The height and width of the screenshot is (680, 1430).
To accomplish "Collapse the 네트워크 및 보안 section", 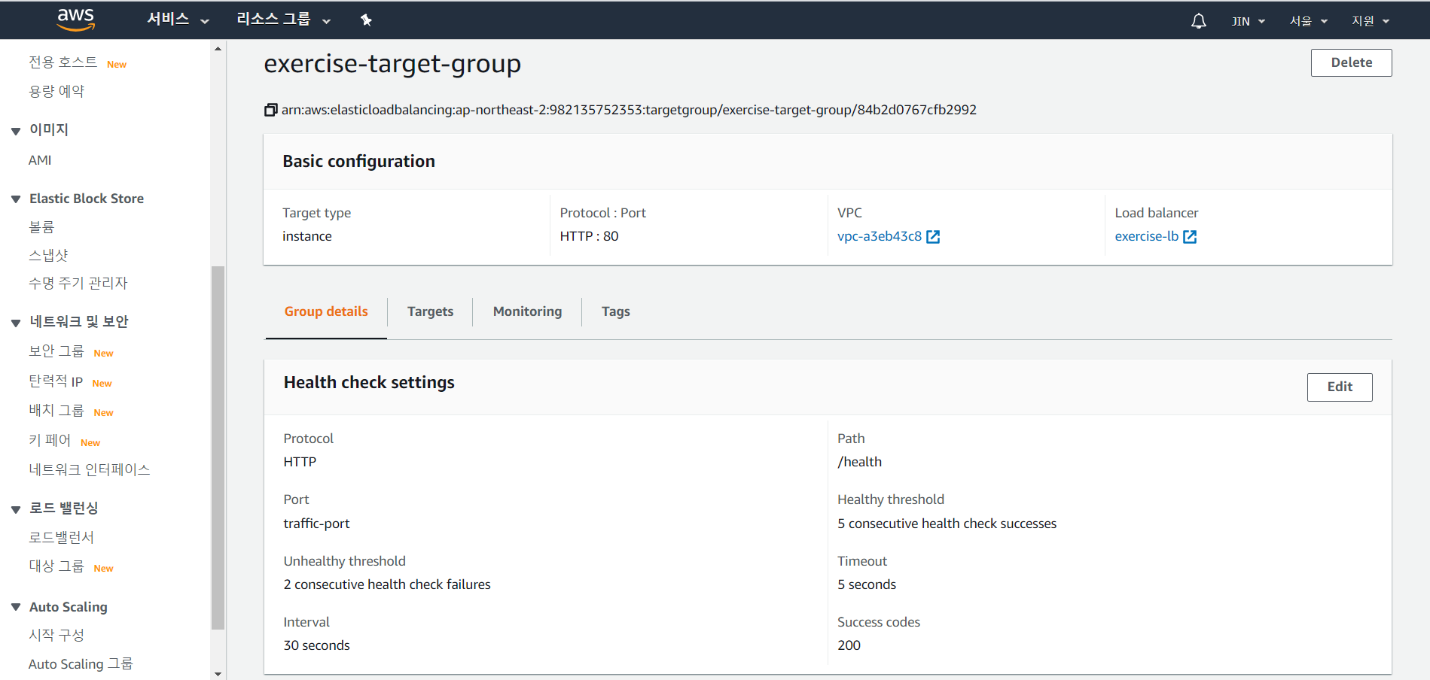I will (16, 323).
